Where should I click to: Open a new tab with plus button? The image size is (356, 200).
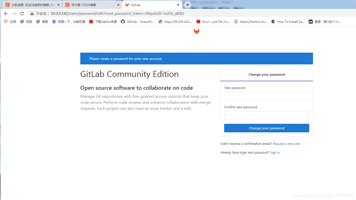point(188,5)
